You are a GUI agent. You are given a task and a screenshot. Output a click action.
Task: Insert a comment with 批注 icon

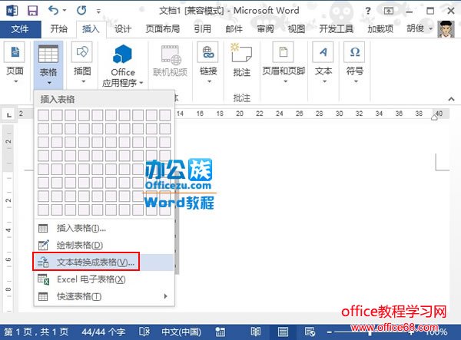click(x=242, y=53)
